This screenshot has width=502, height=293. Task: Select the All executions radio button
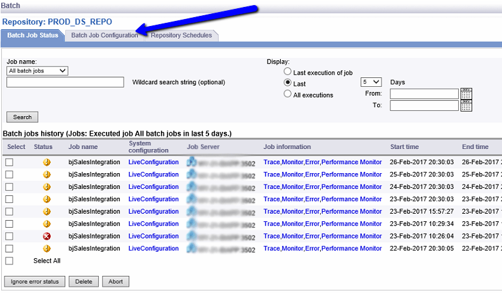288,94
